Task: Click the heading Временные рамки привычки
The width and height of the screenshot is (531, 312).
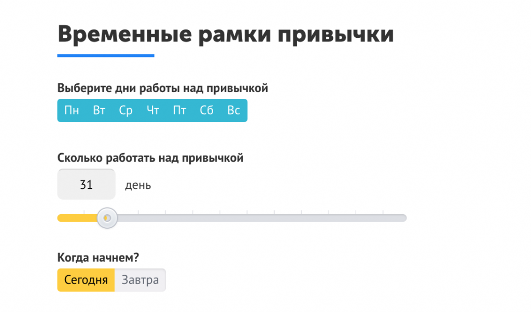Action: point(226,34)
